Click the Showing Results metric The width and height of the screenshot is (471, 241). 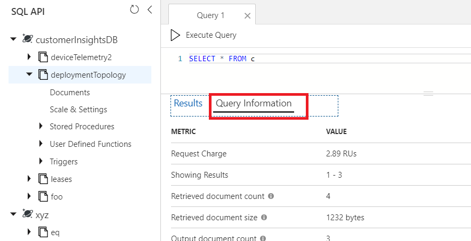tap(199, 174)
